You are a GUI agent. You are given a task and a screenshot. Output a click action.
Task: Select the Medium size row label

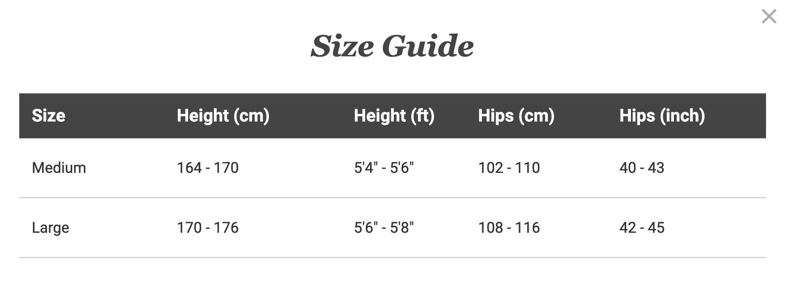coord(59,168)
